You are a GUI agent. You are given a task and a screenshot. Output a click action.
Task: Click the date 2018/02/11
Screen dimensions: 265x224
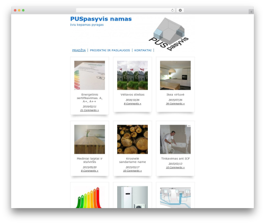90,106
